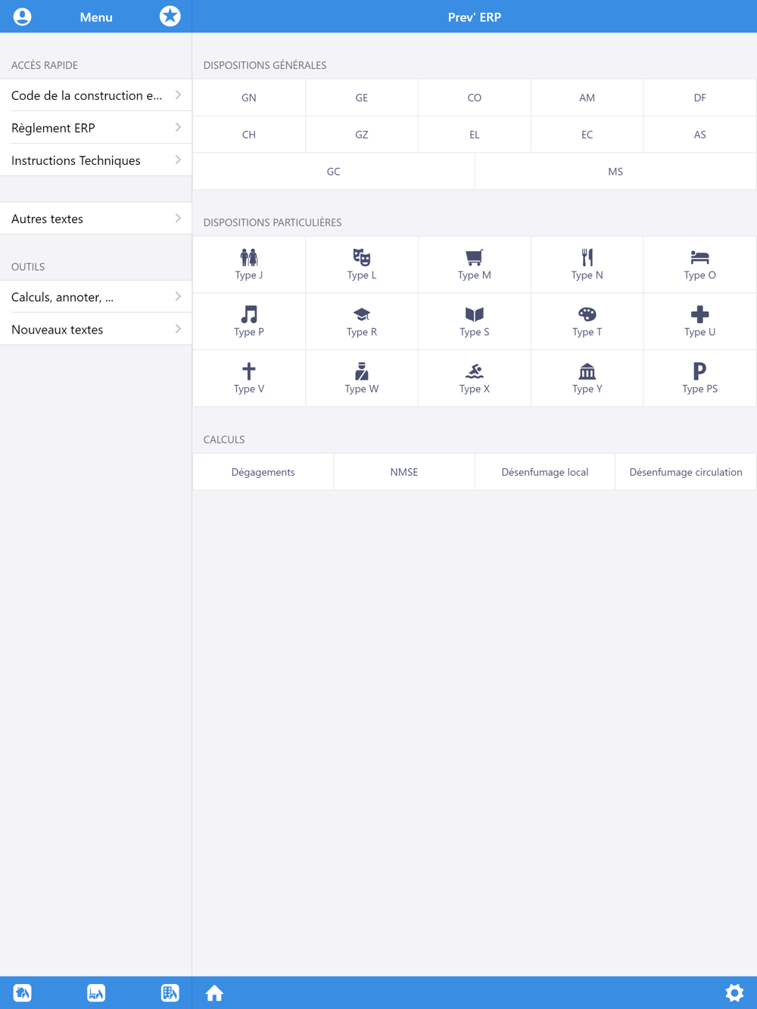The height and width of the screenshot is (1009, 757).
Task: Tap the building fire icon in bottom bar
Action: pos(170,992)
